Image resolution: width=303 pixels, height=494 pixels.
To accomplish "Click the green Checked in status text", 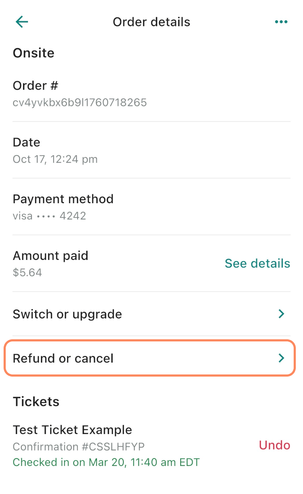I will coord(106,462).
